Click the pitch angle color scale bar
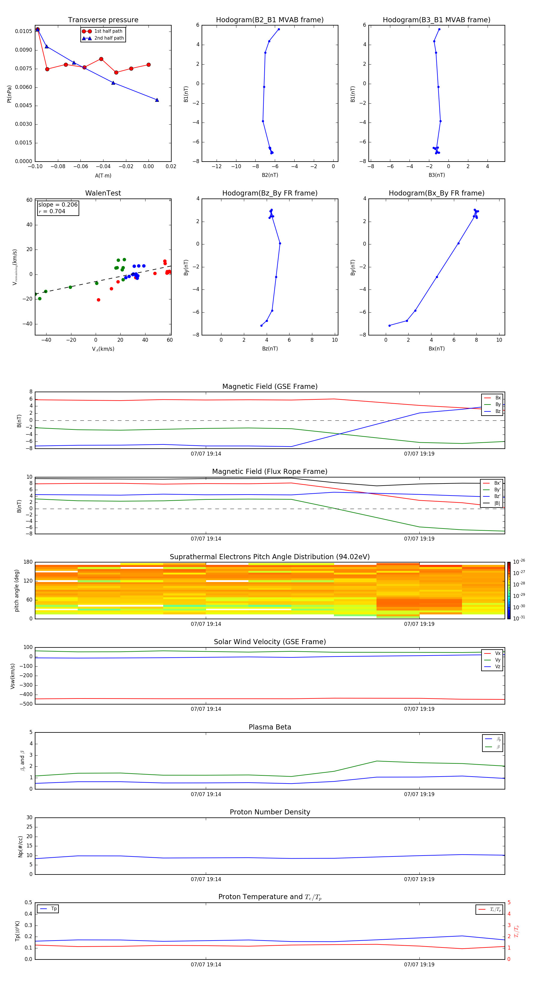The width and height of the screenshot is (540, 991). click(509, 590)
